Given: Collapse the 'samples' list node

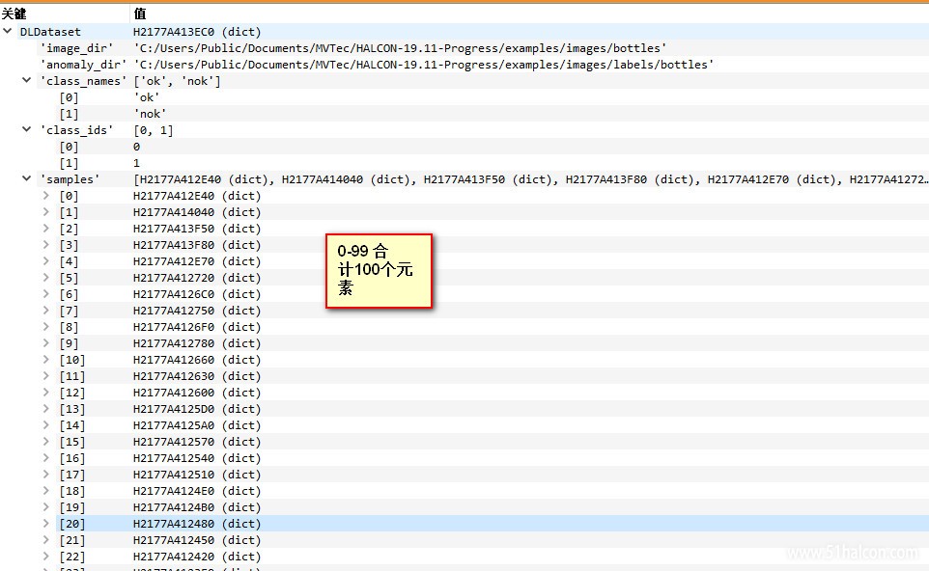Looking at the screenshot, I should (27, 178).
